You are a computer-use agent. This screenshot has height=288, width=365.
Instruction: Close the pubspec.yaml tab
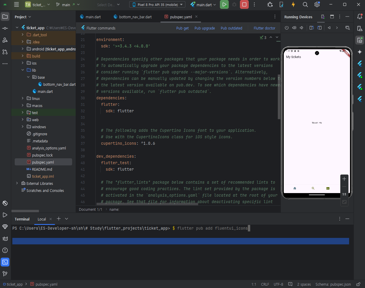click(x=196, y=17)
